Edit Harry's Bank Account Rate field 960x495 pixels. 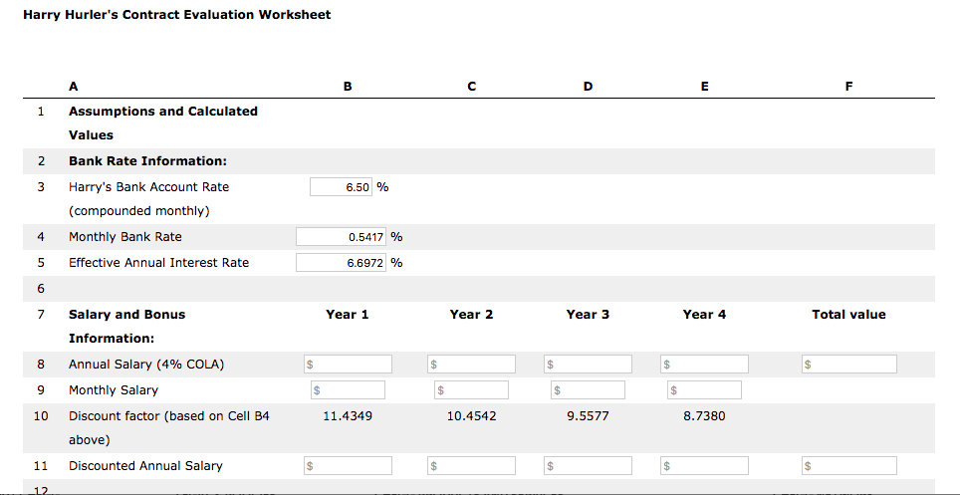pos(341,187)
